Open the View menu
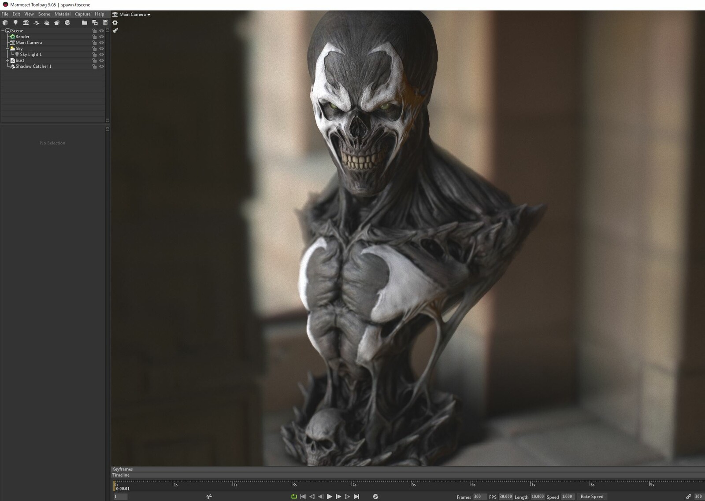This screenshot has height=501, width=705. pos(29,14)
